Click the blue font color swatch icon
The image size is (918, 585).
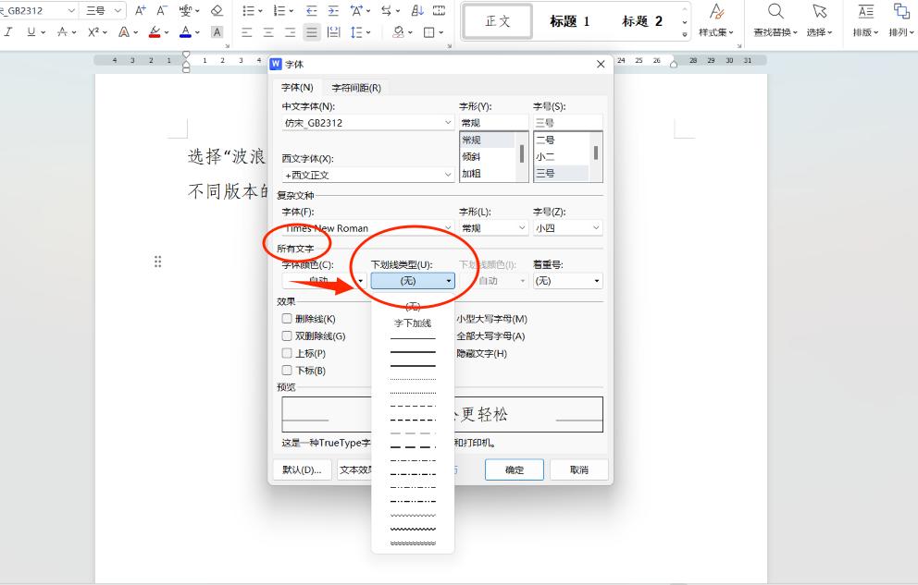coord(185,31)
